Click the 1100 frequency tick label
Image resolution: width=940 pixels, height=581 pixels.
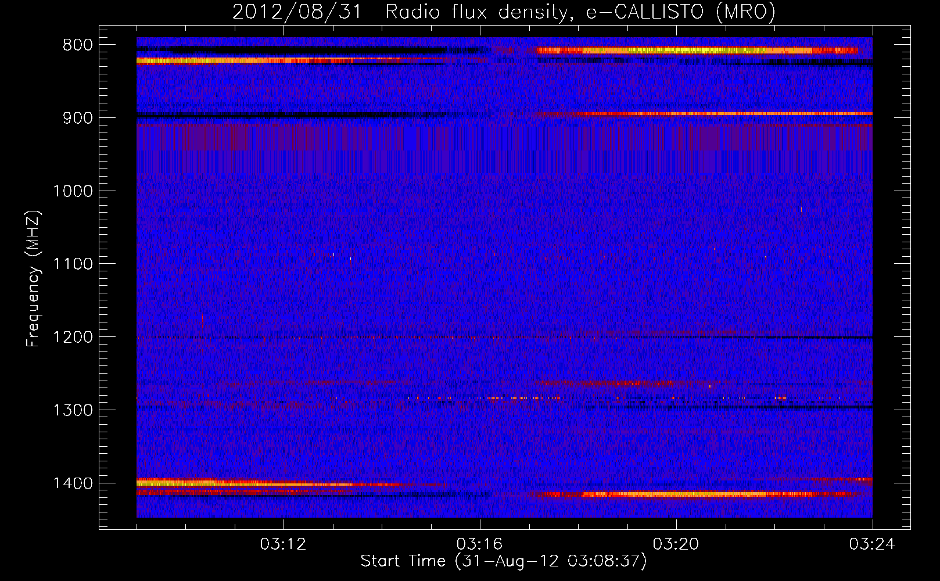point(73,264)
